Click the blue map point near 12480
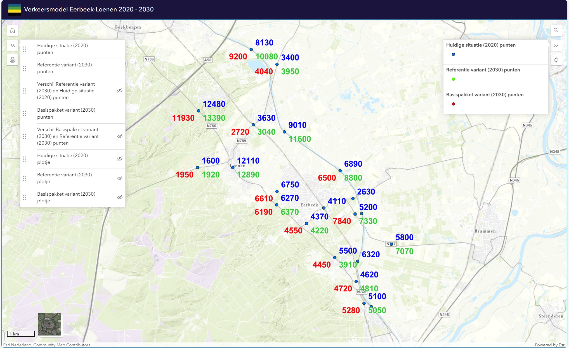The image size is (569, 348). coord(199,111)
